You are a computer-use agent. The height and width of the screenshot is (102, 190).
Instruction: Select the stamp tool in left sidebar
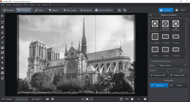2,32
